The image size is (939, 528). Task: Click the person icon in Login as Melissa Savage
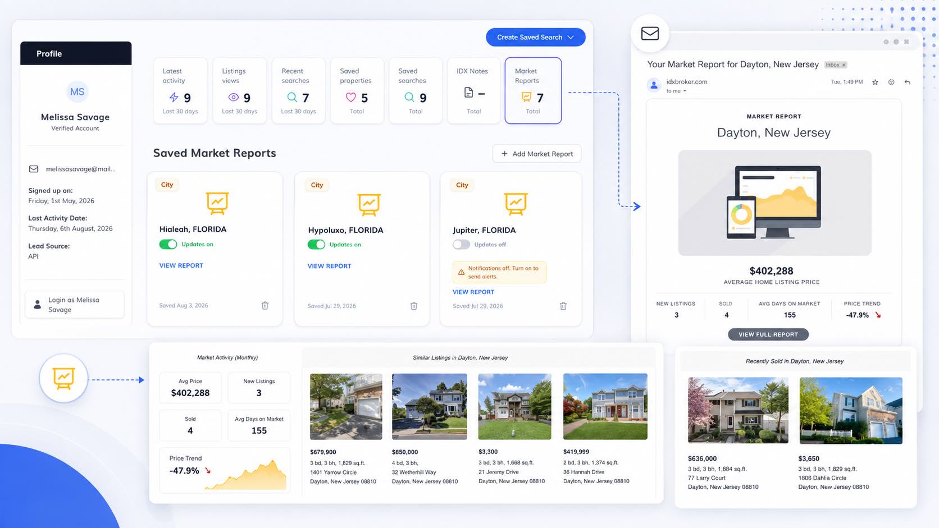(38, 305)
